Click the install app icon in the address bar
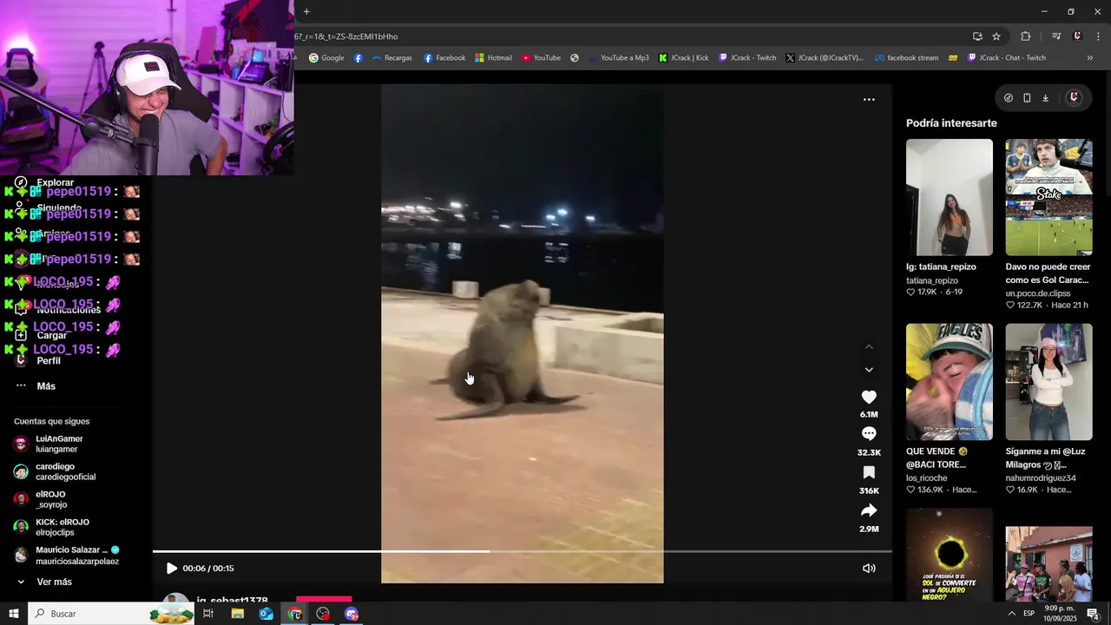The image size is (1111, 625). (977, 36)
